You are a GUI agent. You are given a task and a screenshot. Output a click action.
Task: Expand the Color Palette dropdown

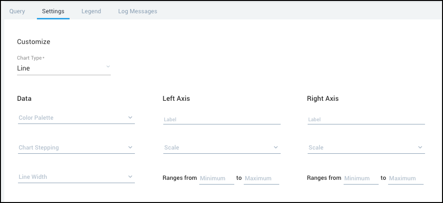71,118
